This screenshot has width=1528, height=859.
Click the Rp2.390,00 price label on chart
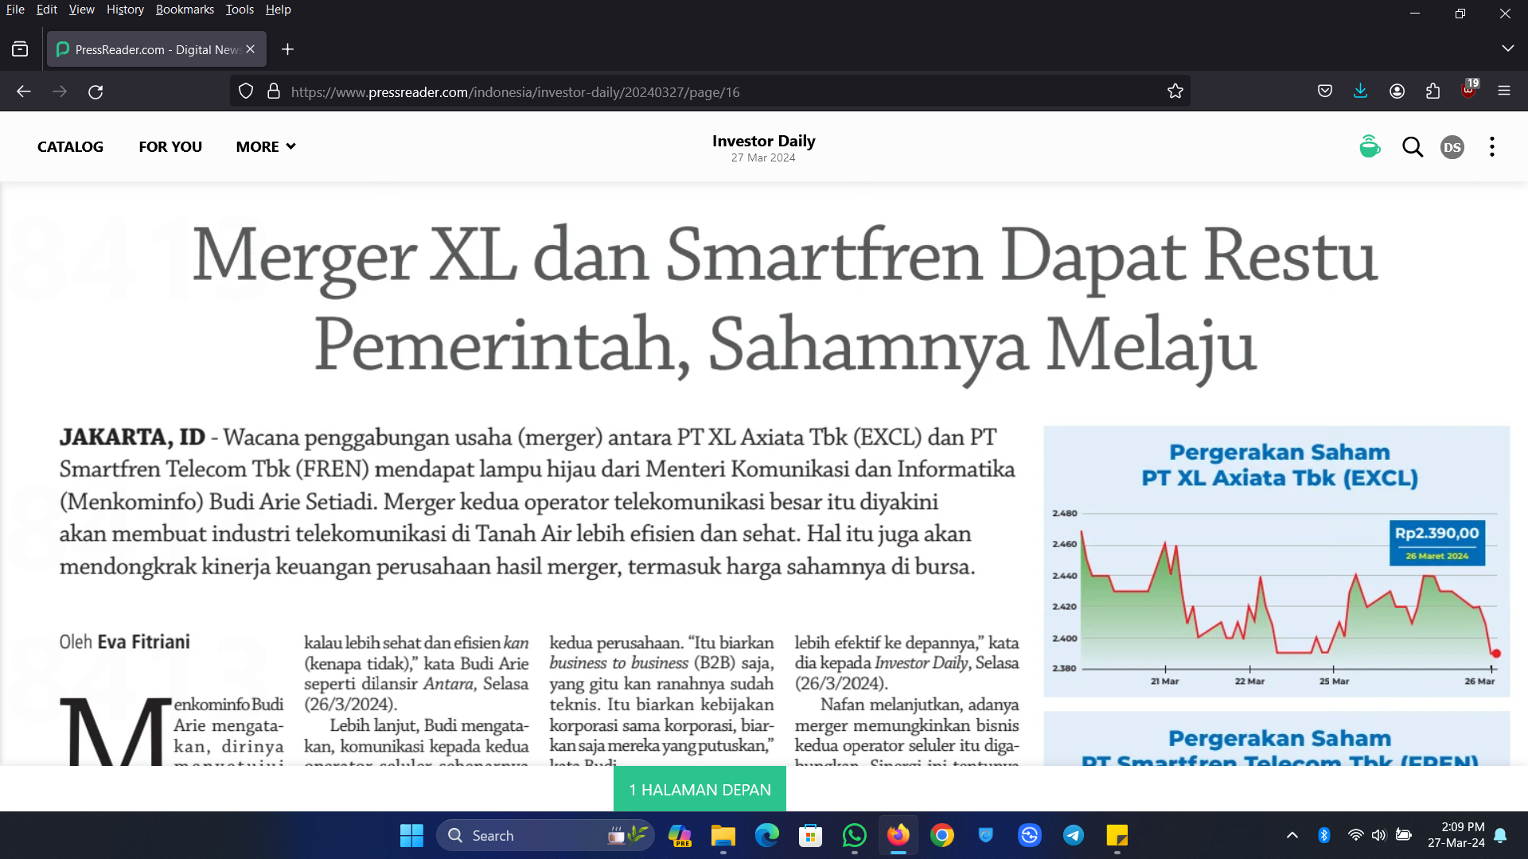pos(1436,542)
